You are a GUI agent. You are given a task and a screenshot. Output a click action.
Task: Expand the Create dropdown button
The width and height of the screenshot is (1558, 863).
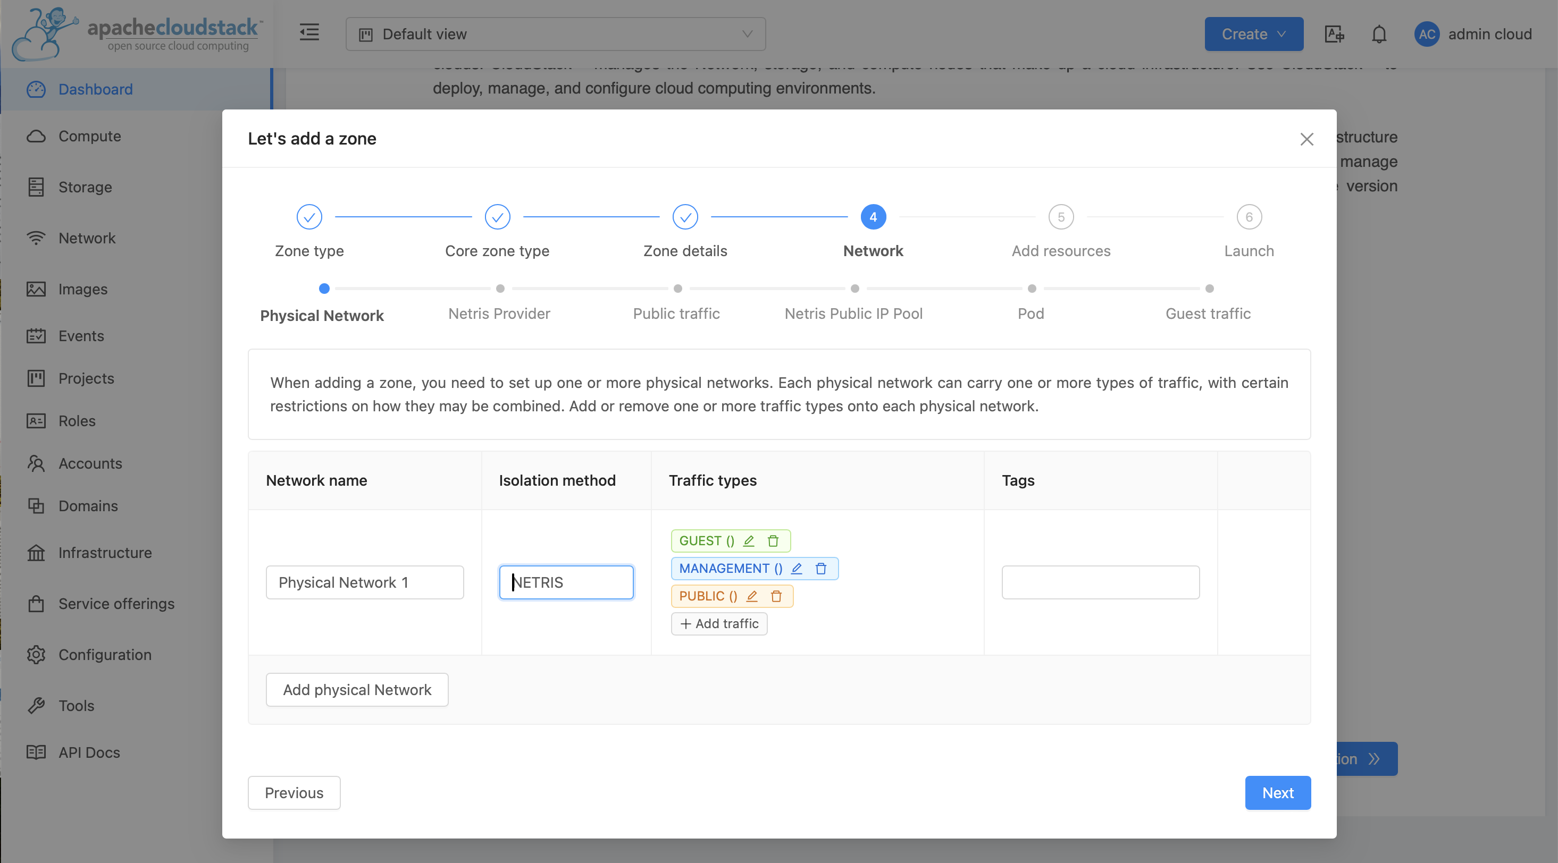pyautogui.click(x=1253, y=35)
